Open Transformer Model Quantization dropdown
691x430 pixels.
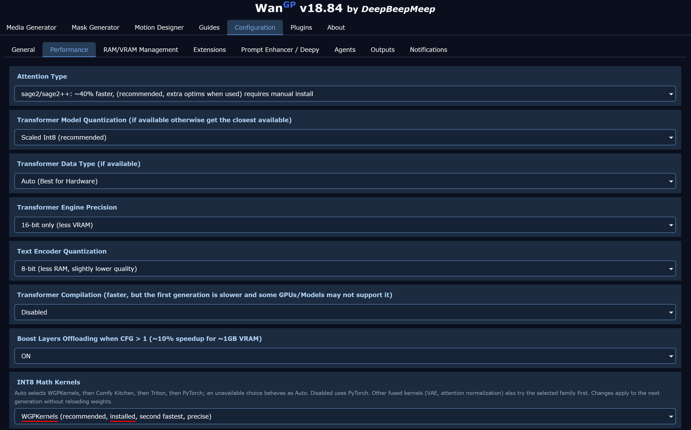(345, 137)
